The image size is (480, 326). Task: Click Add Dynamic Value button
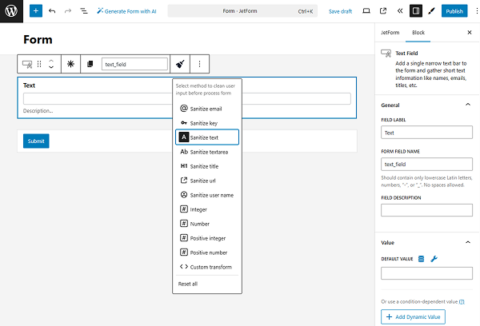click(413, 317)
